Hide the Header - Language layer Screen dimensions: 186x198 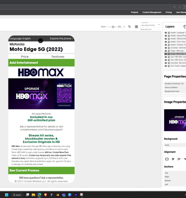(166, 33)
